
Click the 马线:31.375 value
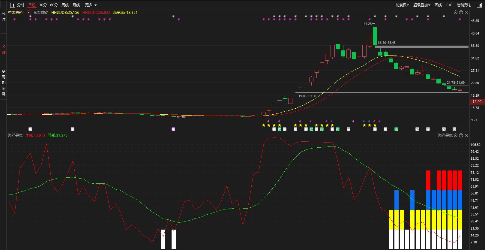pyautogui.click(x=58, y=135)
